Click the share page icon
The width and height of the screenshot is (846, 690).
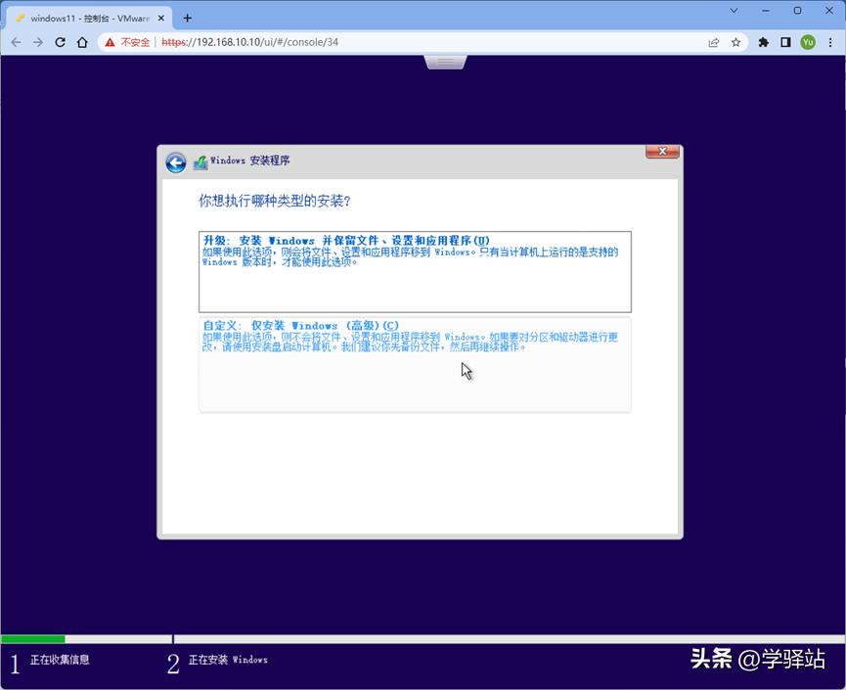(714, 42)
